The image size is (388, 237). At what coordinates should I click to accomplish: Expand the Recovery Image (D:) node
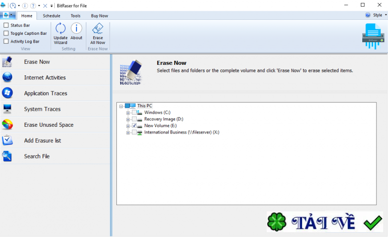tap(128, 119)
